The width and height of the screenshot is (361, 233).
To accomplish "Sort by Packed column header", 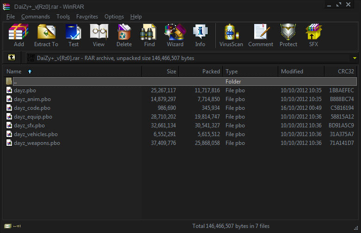I will tap(201, 72).
